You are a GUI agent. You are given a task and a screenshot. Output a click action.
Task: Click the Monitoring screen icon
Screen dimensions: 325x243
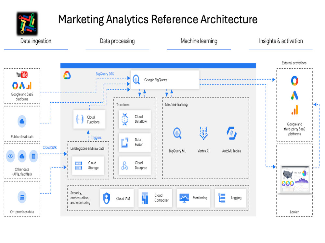(x=184, y=198)
